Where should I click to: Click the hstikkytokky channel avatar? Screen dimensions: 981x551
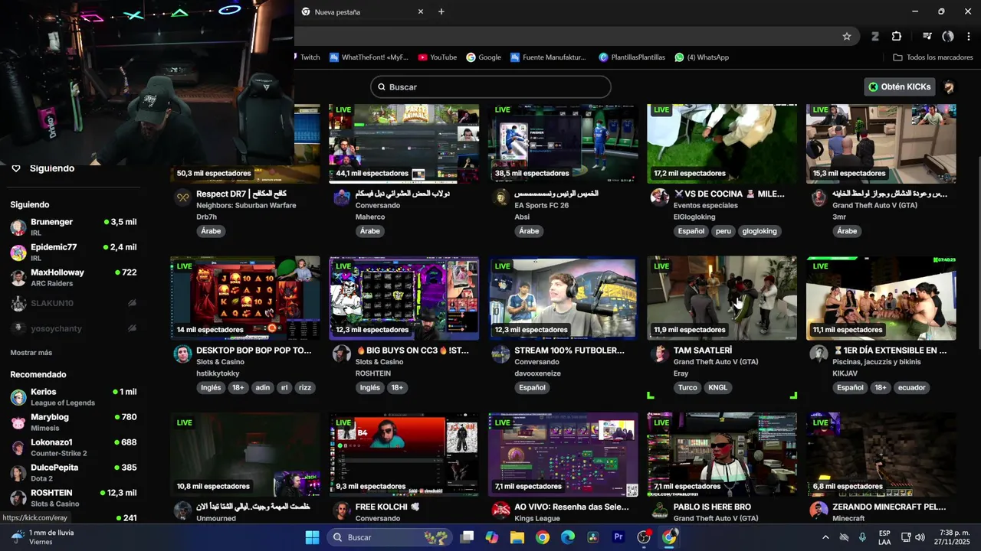(x=182, y=354)
